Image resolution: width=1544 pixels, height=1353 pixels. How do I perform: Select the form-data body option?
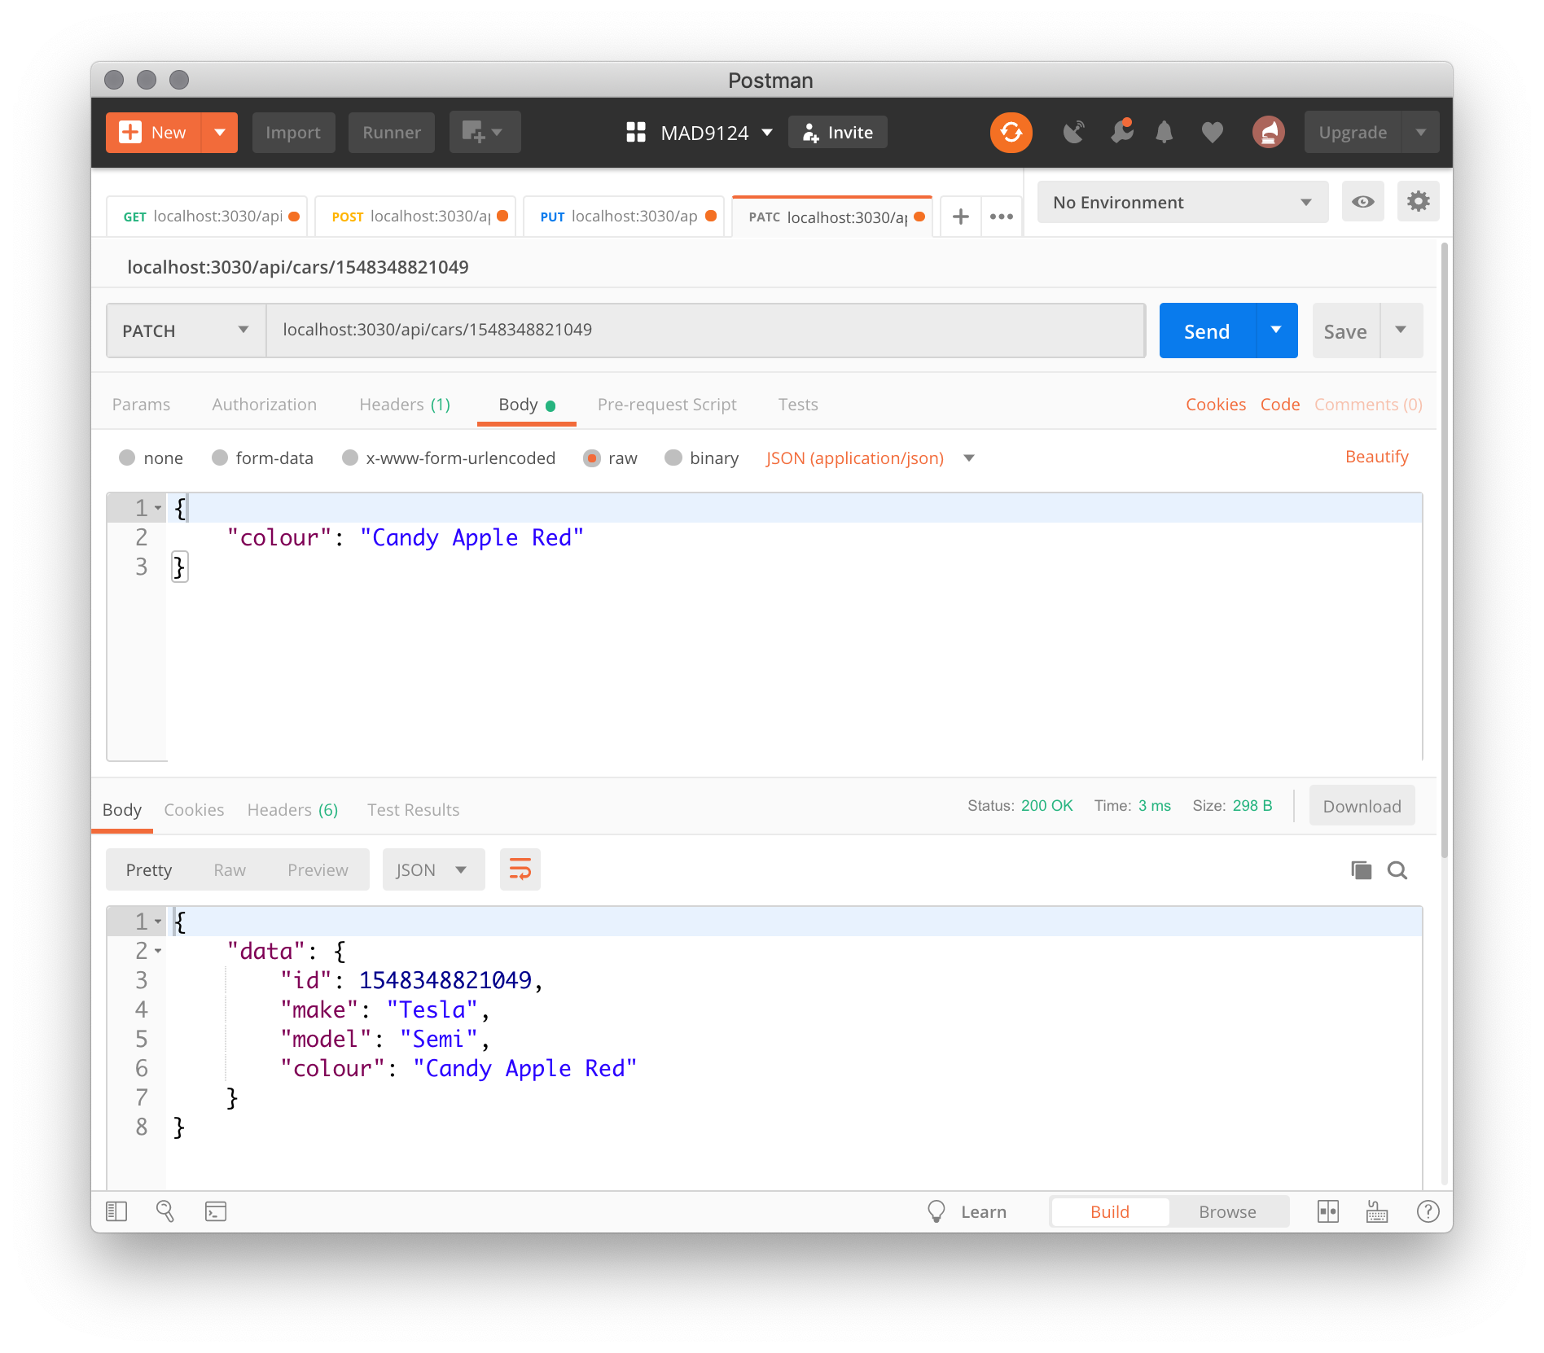(220, 458)
